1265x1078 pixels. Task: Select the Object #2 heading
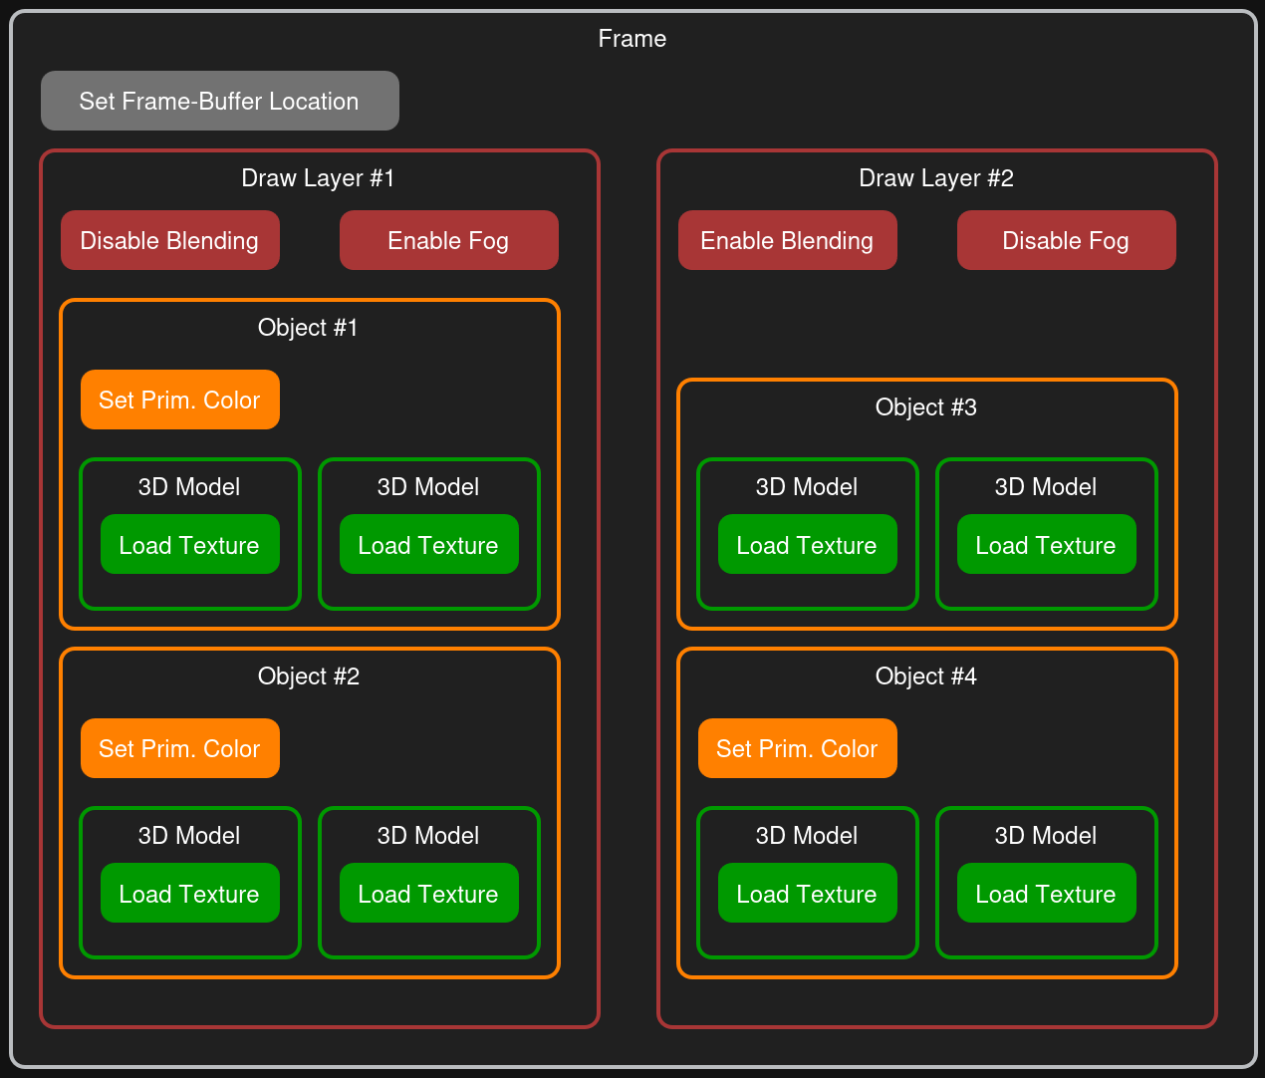[x=308, y=676]
